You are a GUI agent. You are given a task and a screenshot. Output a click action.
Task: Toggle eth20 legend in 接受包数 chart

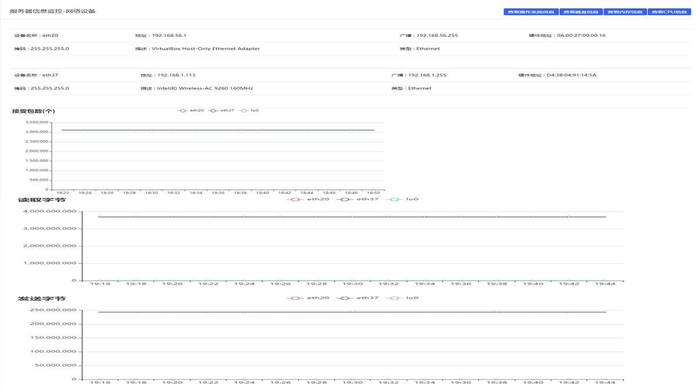191,110
